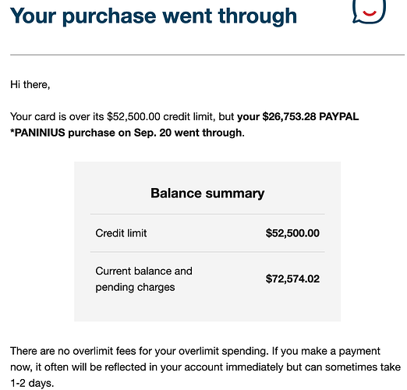Image resolution: width=407 pixels, height=390 pixels.
Task: Select the 'Your card is over its' sentence start
Action: click(57, 116)
